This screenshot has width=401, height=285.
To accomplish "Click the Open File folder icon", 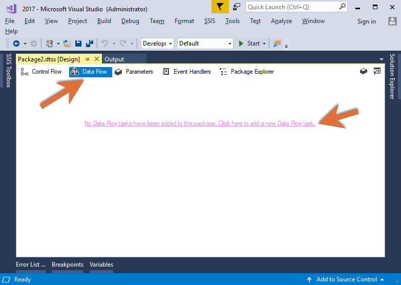I will tap(67, 43).
